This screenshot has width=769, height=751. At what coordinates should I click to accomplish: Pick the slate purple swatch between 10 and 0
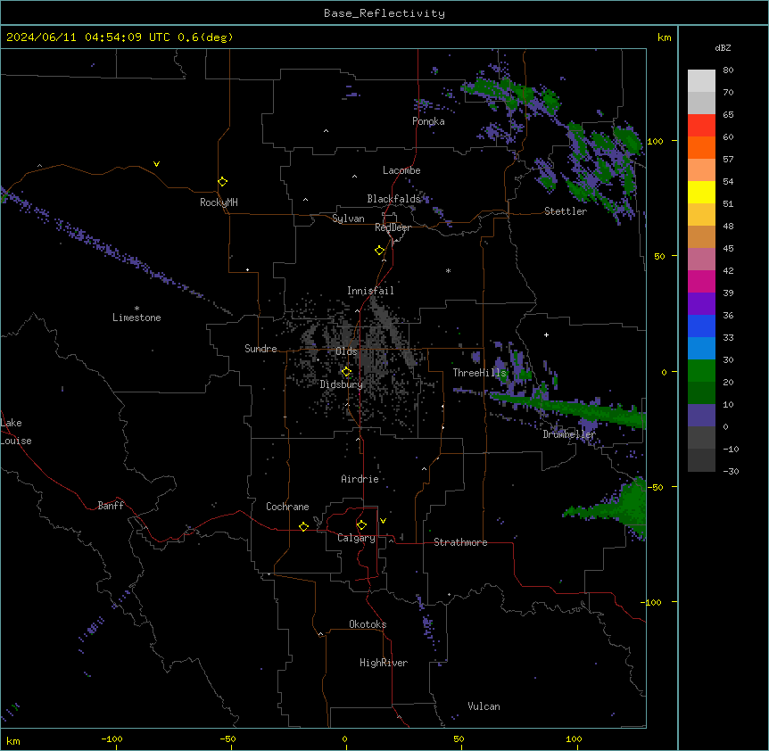click(x=701, y=416)
